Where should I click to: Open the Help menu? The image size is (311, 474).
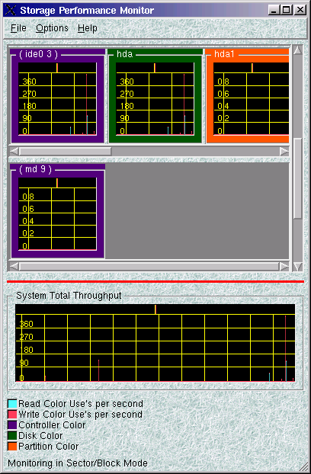click(88, 28)
